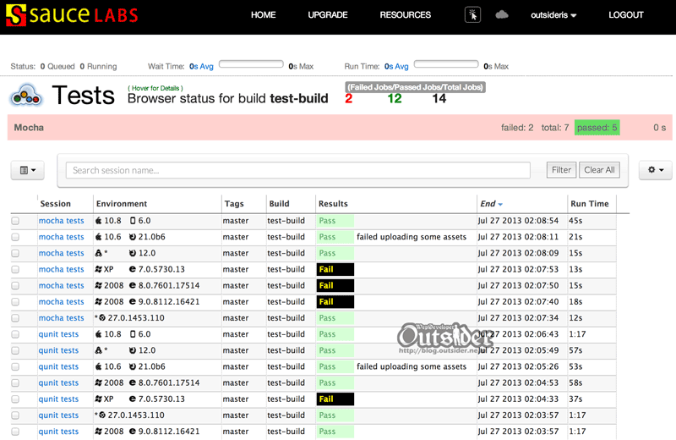Image resolution: width=676 pixels, height=440 pixels.
Task: Click the green passed jobs count 12
Action: pos(395,99)
